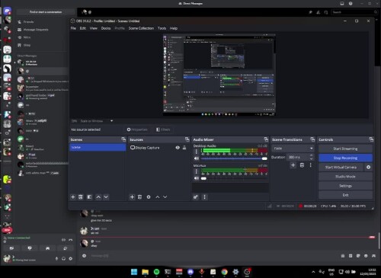Click Discord Search field
The width and height of the screenshot is (381, 278).
(x=354, y=12)
